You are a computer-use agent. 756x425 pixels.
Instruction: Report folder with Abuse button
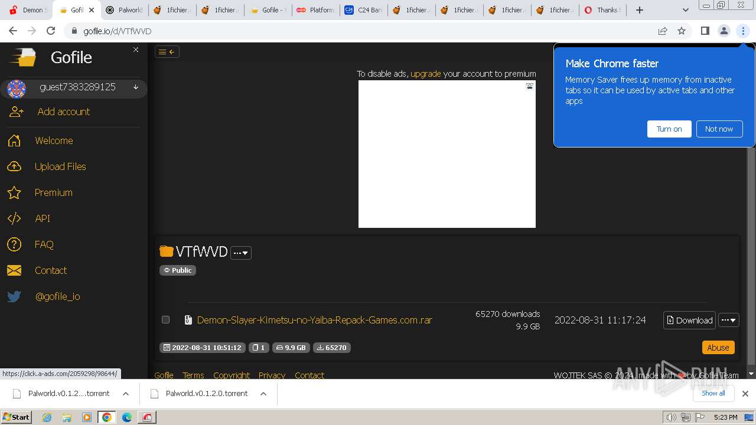(718, 348)
